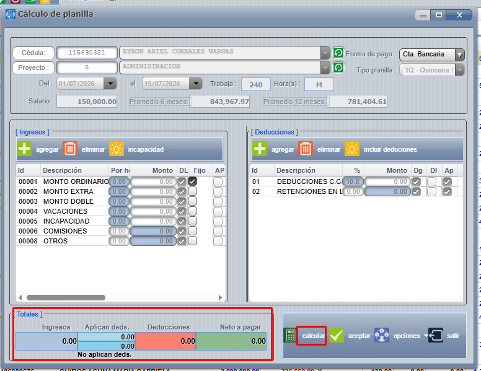Click the Trabaja hours field
The width and height of the screenshot is (481, 371).
[256, 85]
